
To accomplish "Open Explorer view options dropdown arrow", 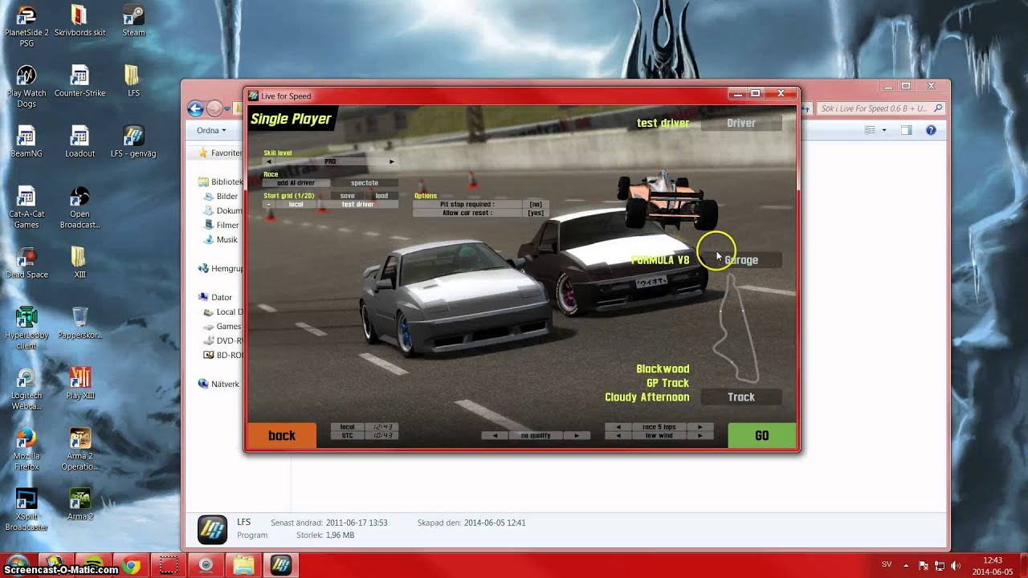I will click(884, 130).
